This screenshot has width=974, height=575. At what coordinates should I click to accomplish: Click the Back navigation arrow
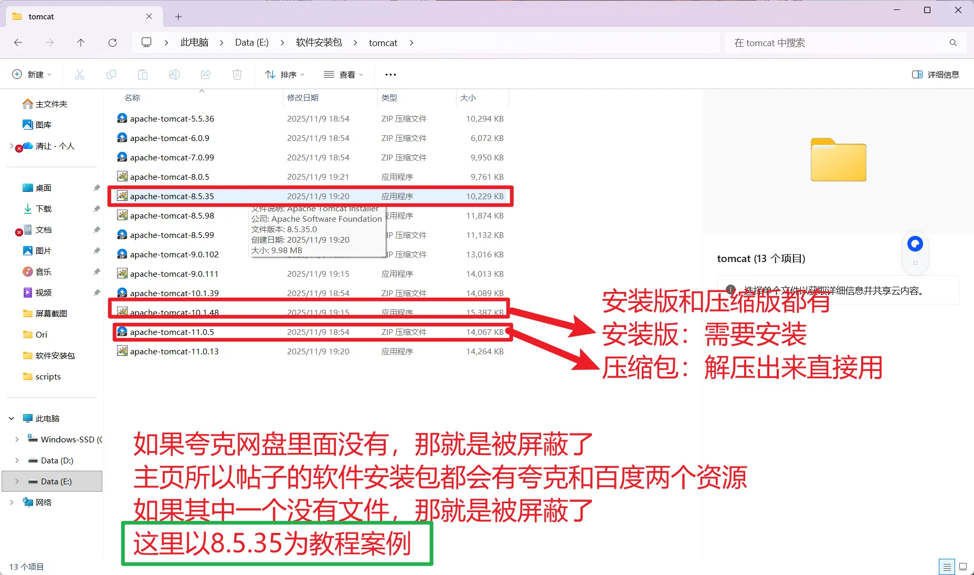pyautogui.click(x=18, y=42)
